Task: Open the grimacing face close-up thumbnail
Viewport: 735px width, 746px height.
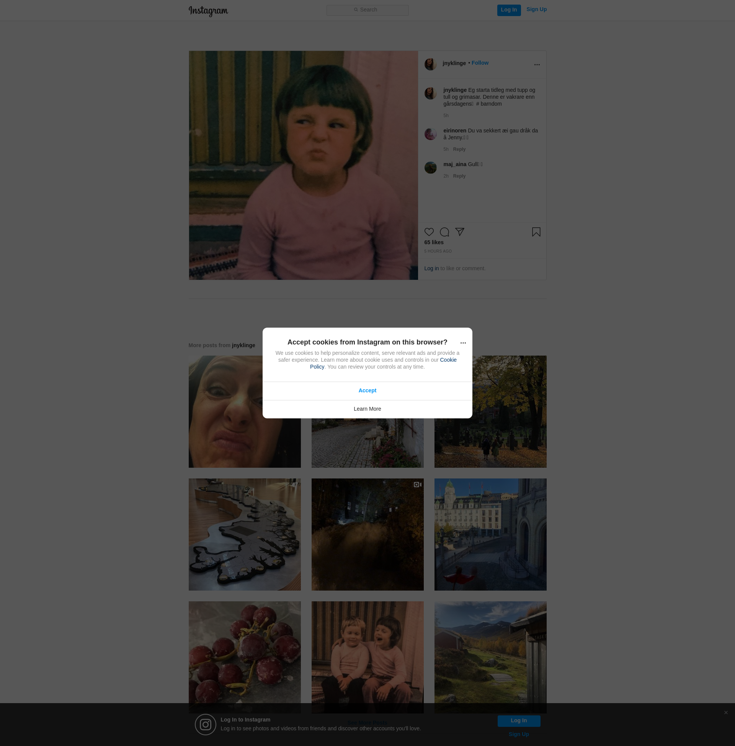Action: [x=244, y=411]
